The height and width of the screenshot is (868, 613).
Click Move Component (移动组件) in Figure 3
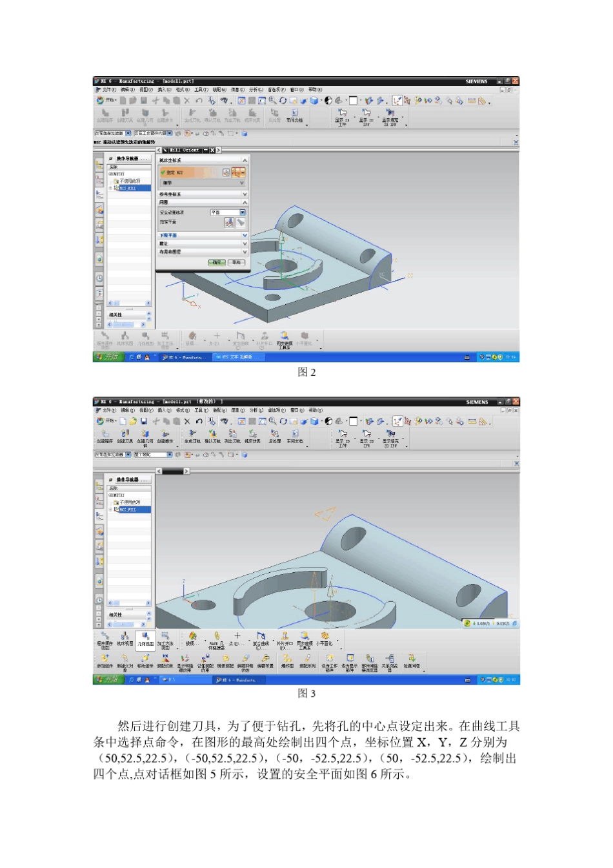pos(145,661)
